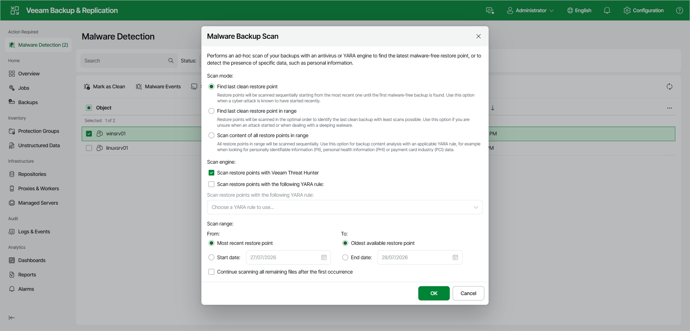Open the remote console monitor icon in header
The height and width of the screenshot is (331, 690).
point(490,10)
